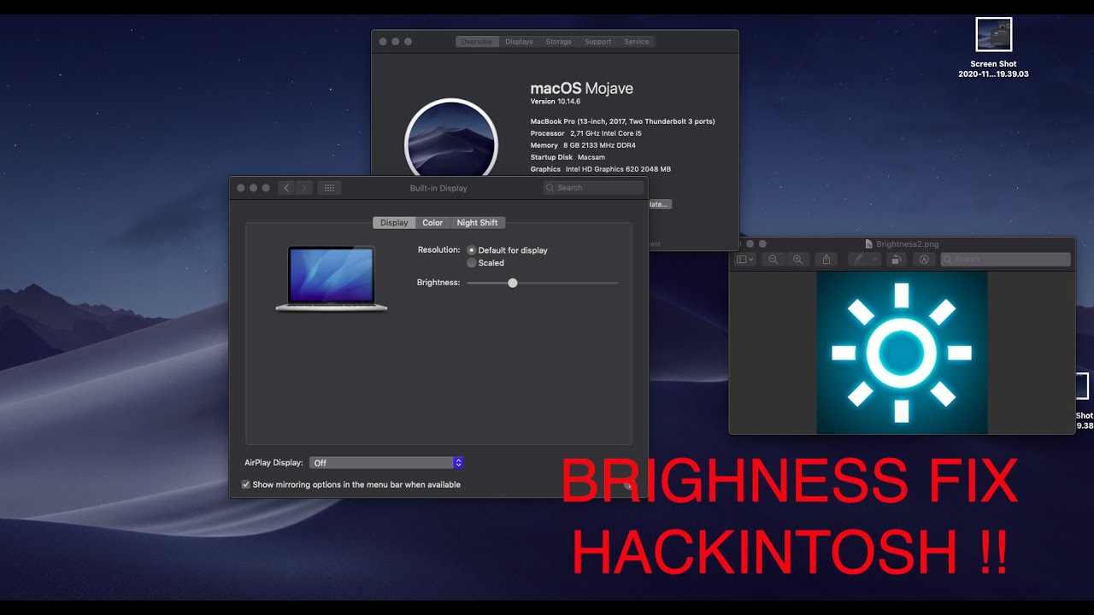Open Displays tab in About This Mac
Viewport: 1094px width, 615px height.
point(519,42)
